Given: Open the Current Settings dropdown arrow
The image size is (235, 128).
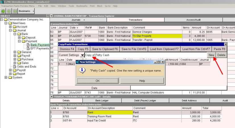Looking at the screenshot, I should coord(82,55).
